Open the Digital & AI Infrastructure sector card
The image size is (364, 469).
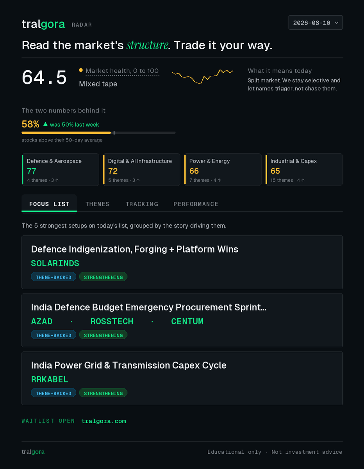(142, 170)
